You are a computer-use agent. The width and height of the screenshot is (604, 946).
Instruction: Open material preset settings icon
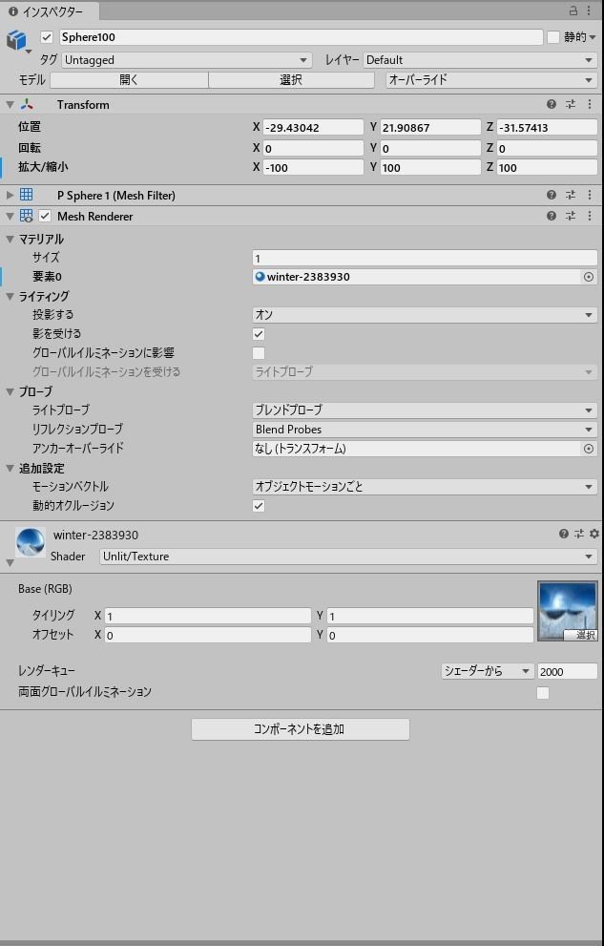(579, 534)
